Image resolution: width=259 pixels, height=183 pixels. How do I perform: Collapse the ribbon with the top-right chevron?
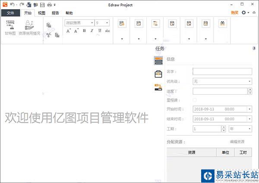pyautogui.click(x=254, y=12)
